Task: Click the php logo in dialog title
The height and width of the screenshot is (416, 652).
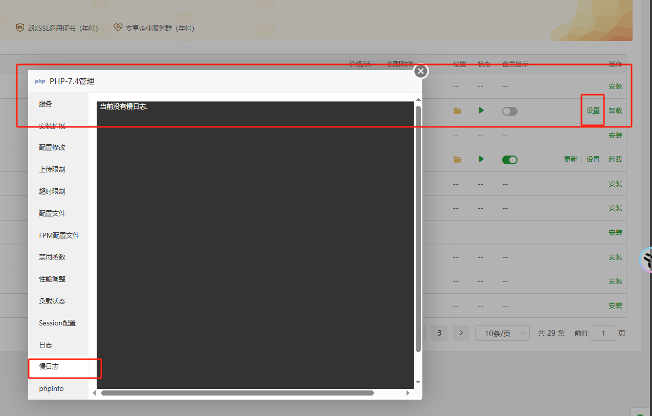Action: (x=40, y=81)
